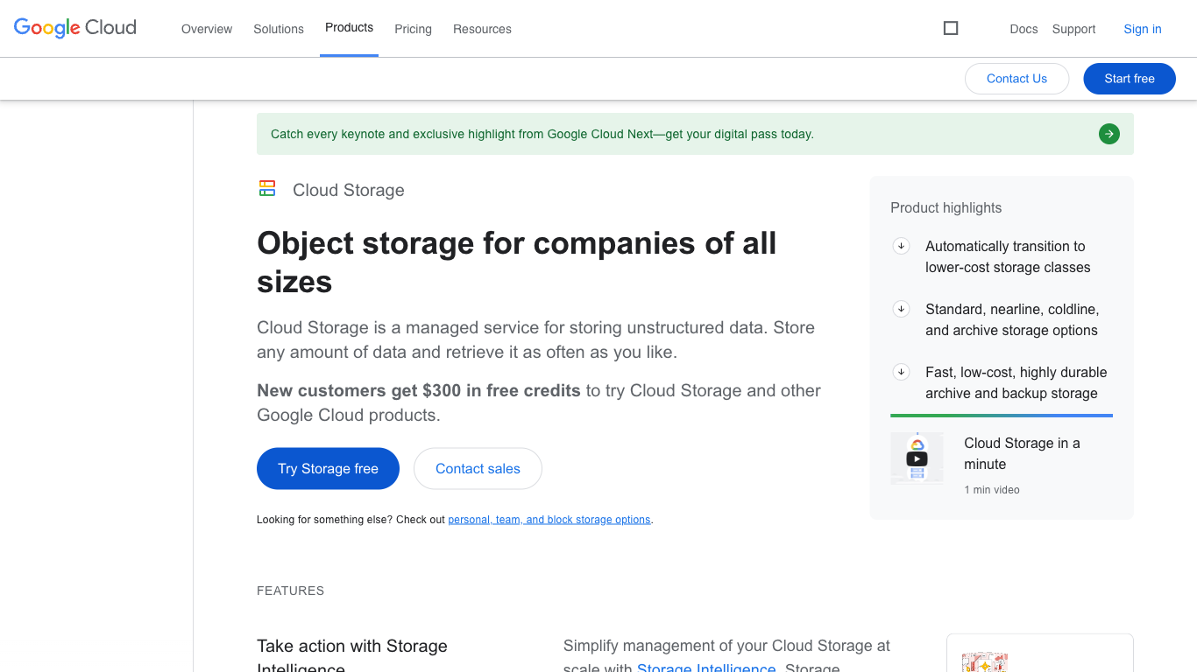Open personal, team, and block storage options link
Viewport: 1197px width, 672px height.
point(549,520)
